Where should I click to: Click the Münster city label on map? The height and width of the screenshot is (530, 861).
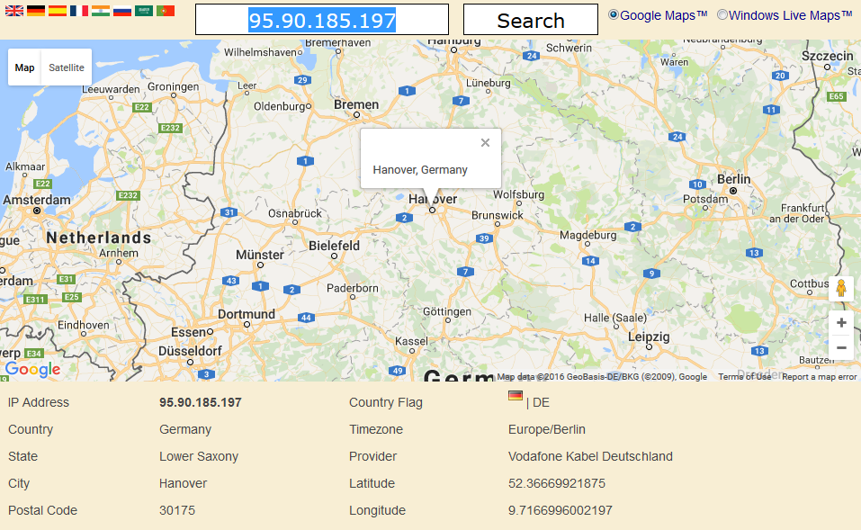point(260,255)
